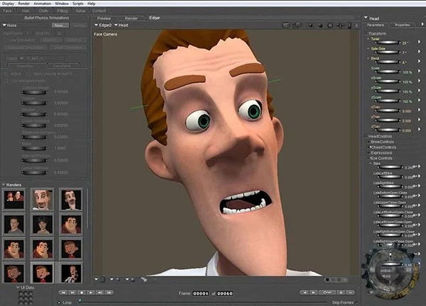Click the add keyframe plus icon

click(341, 293)
